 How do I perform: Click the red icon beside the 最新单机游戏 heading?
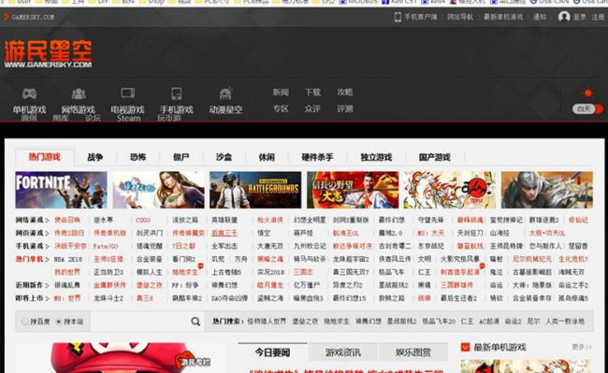pos(465,347)
